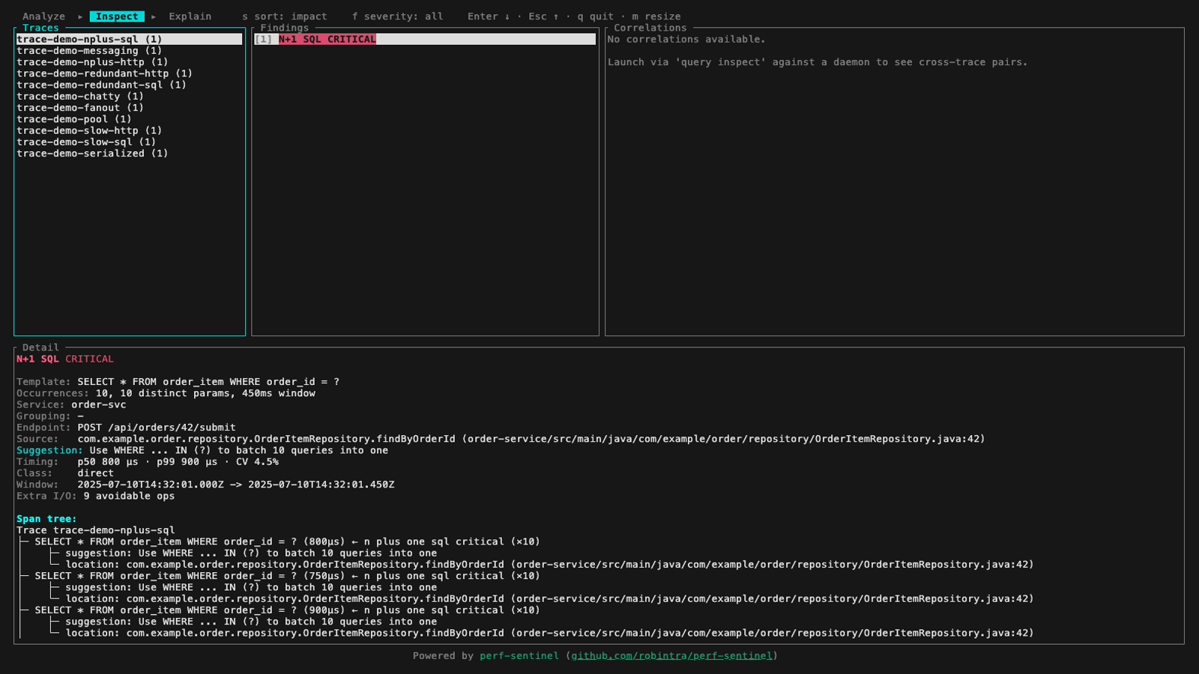The image size is (1199, 674).
Task: Click 'No correlations available.' text
Action: pos(686,39)
